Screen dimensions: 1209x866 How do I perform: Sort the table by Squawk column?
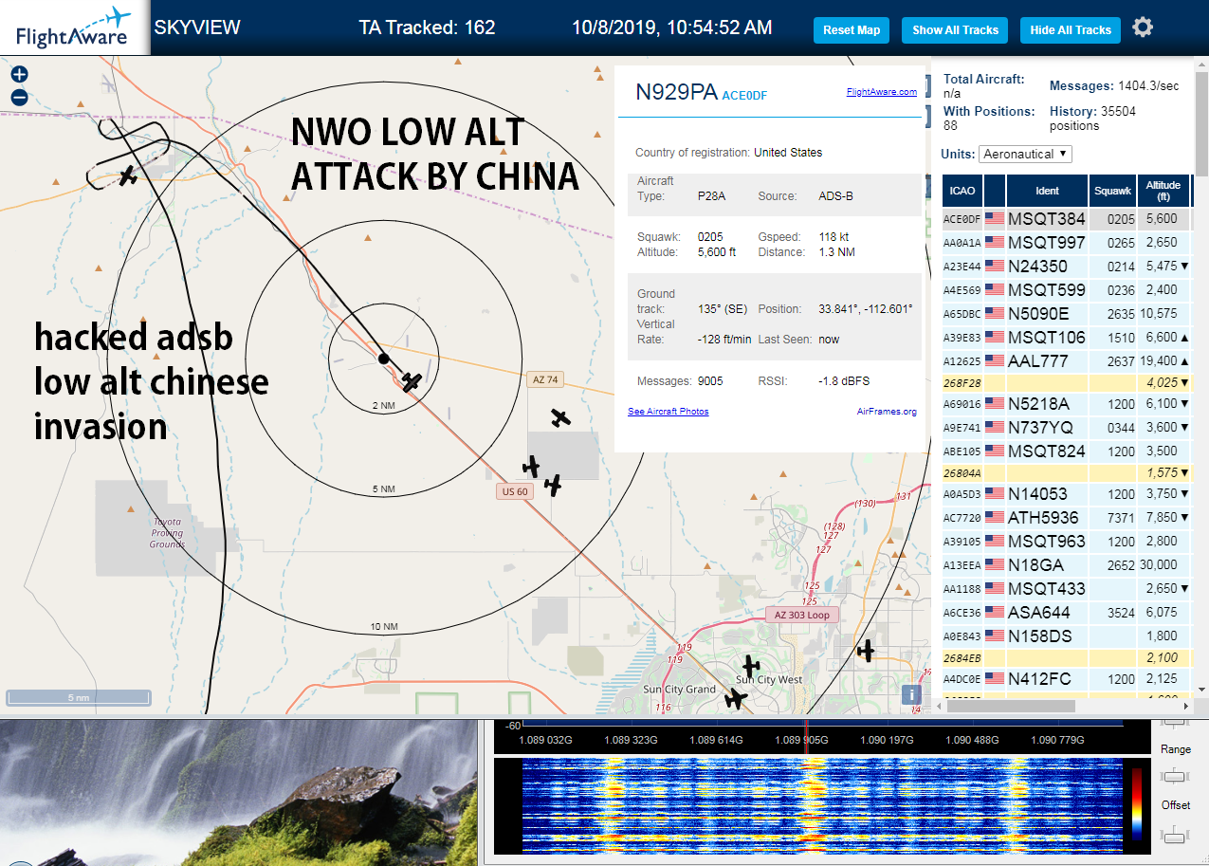click(1113, 191)
